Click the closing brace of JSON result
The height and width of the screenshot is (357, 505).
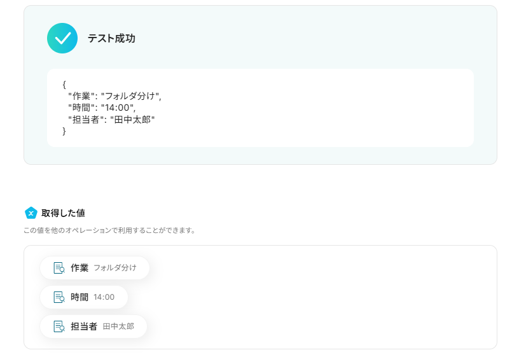tap(64, 130)
